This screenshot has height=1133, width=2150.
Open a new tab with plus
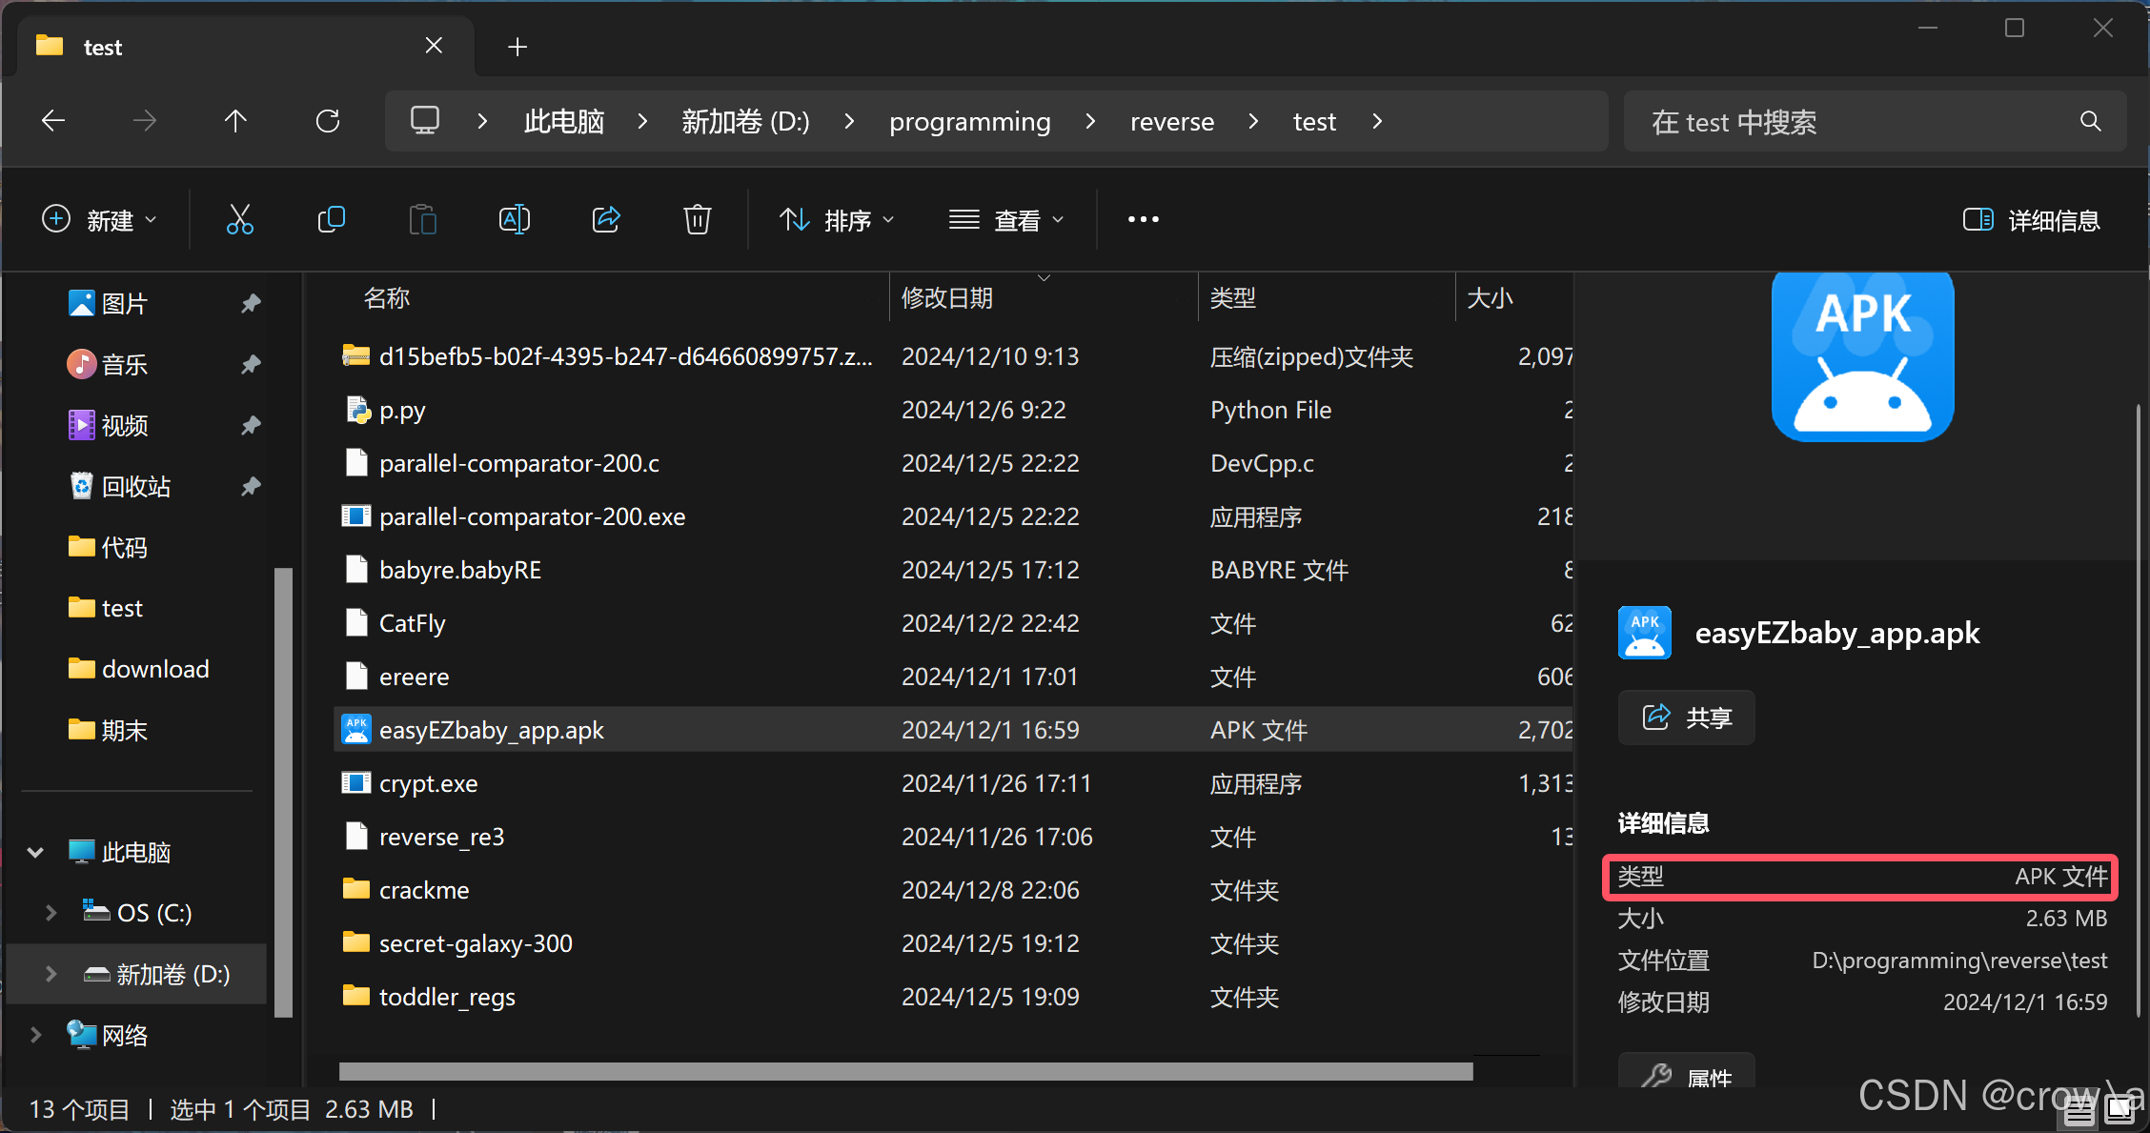pyautogui.click(x=517, y=47)
